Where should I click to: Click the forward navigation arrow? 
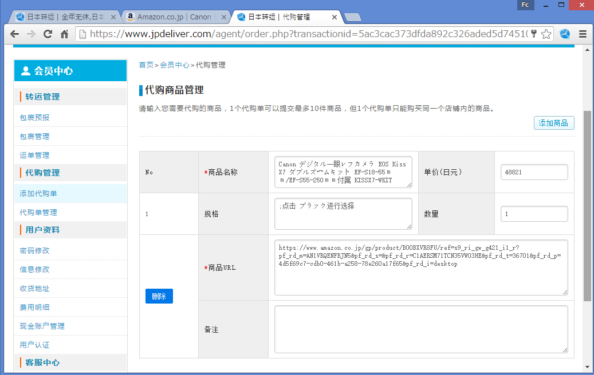tap(31, 34)
